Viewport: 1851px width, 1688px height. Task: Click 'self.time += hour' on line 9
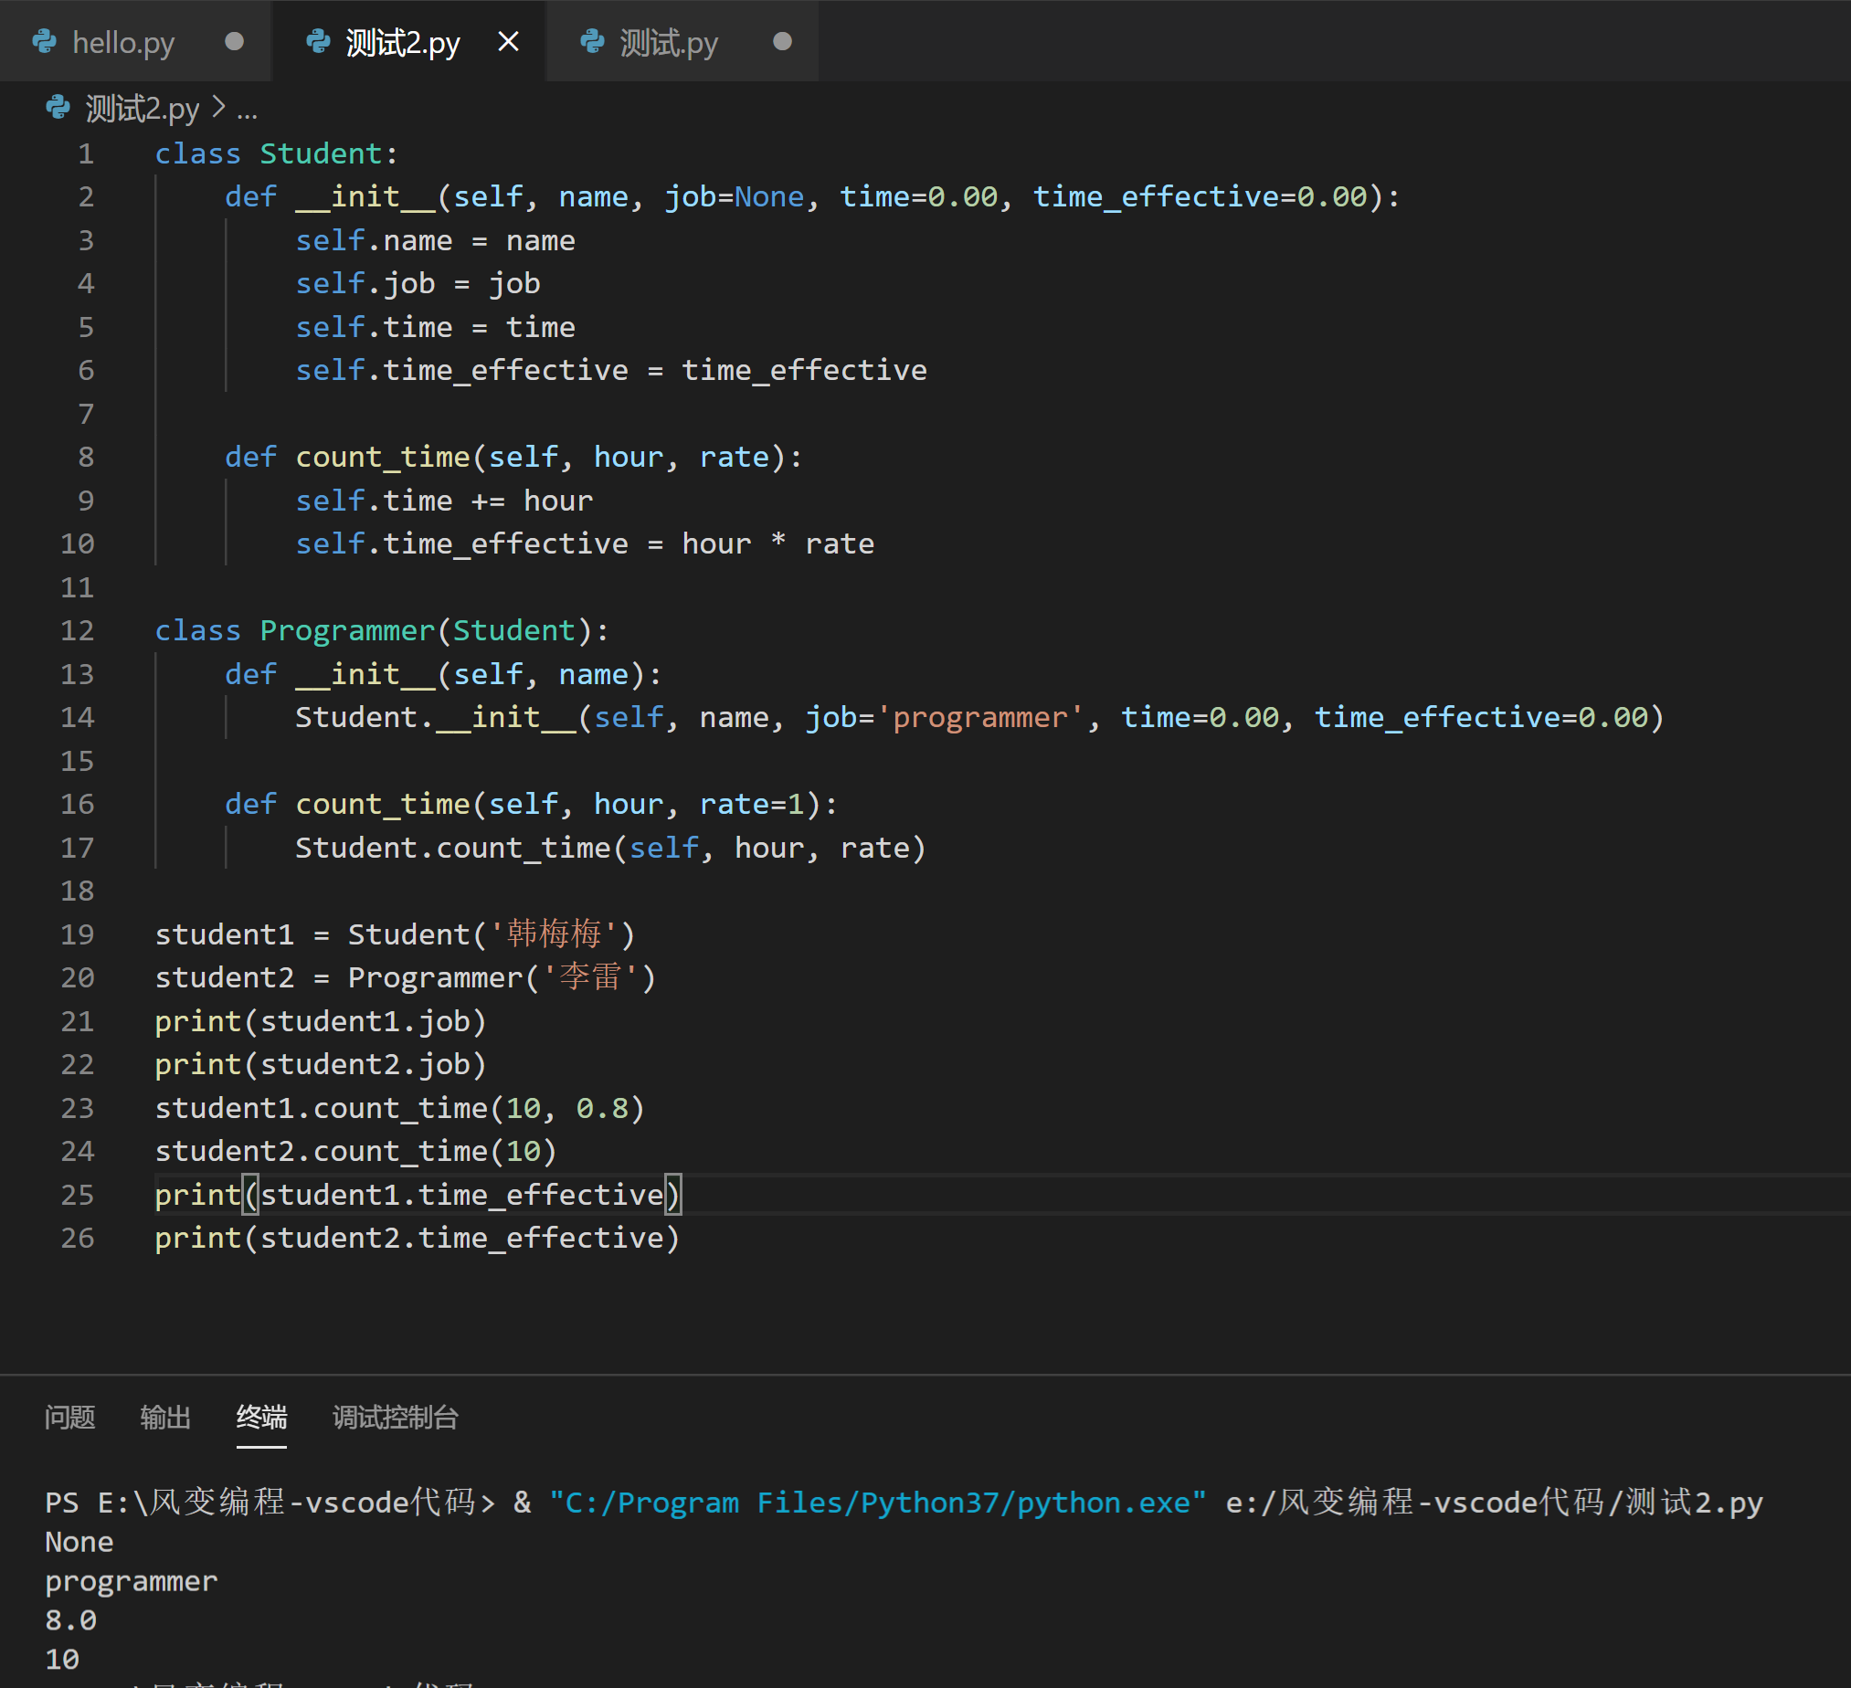(x=444, y=501)
